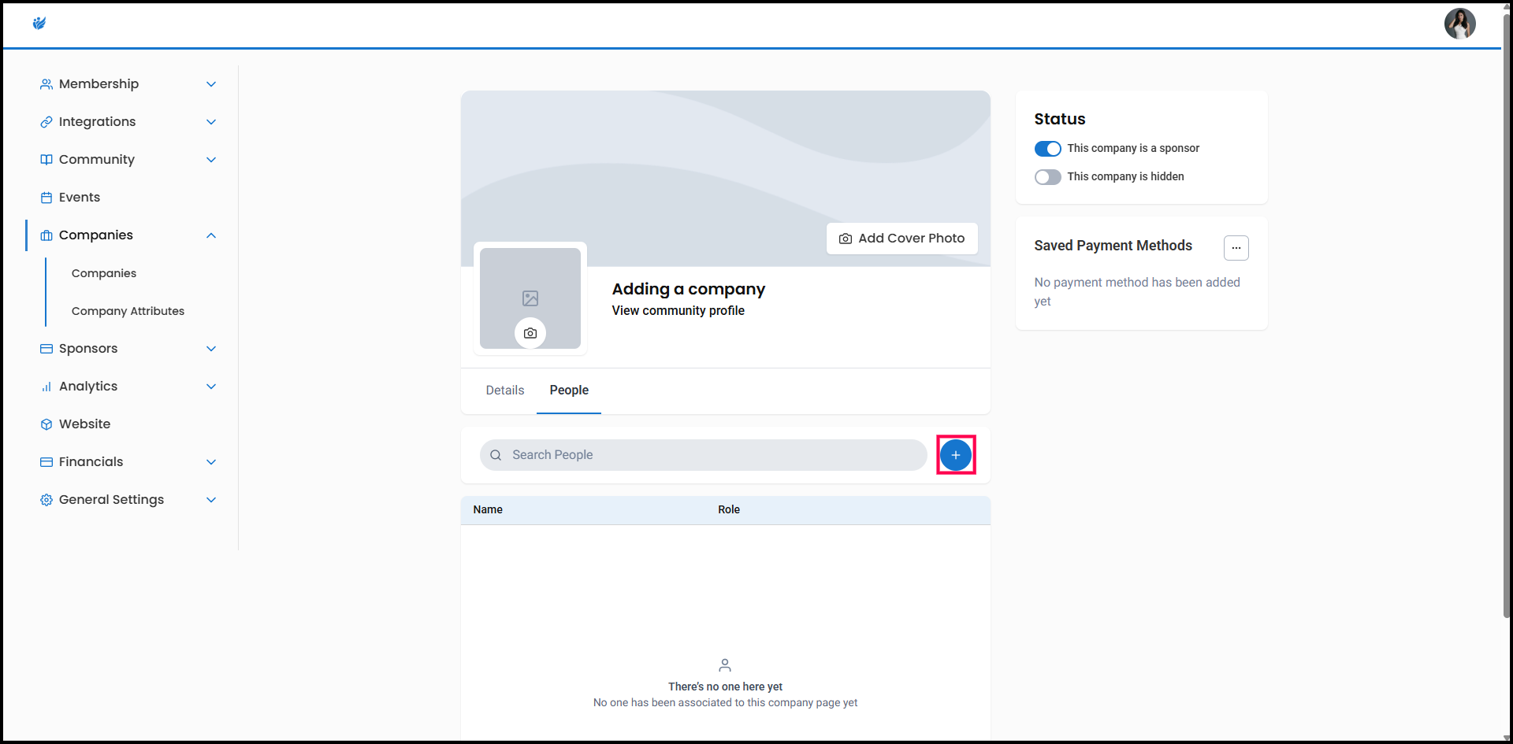Disable the 'This company is a sponsor' toggle
The image size is (1513, 744).
tap(1047, 149)
